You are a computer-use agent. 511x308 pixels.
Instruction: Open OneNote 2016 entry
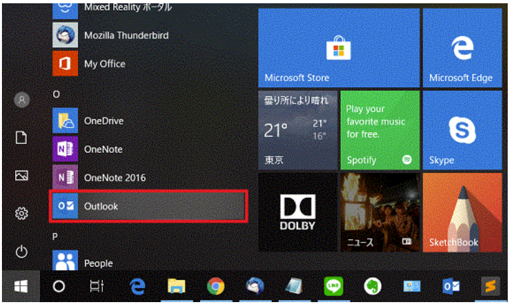148,178
